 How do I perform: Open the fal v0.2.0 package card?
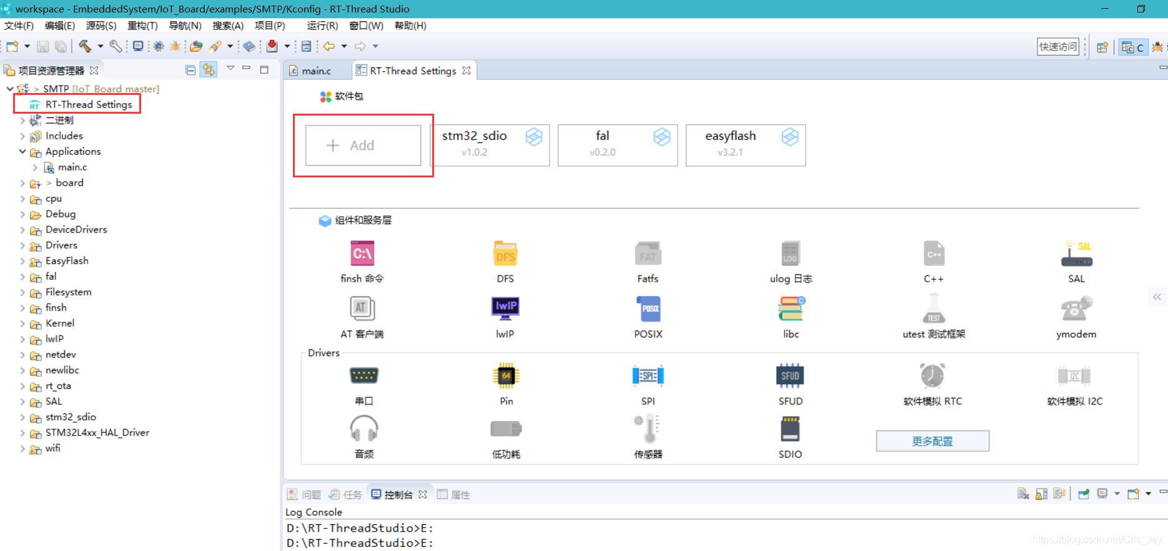(618, 145)
